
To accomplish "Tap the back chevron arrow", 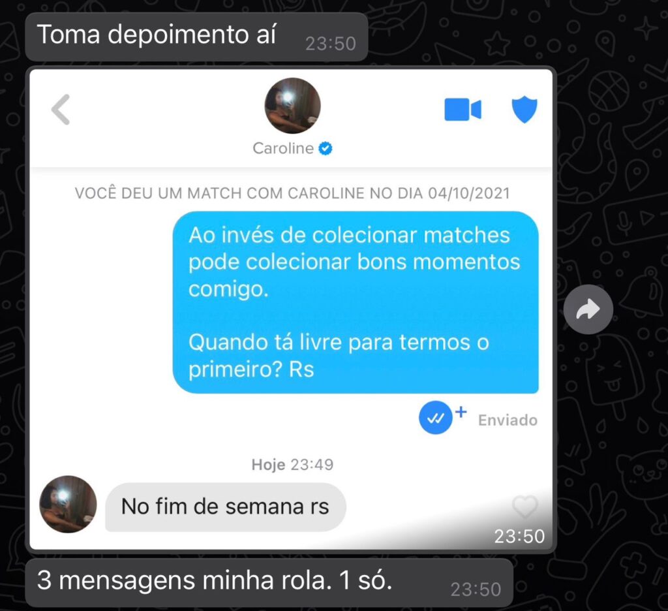I will point(61,110).
